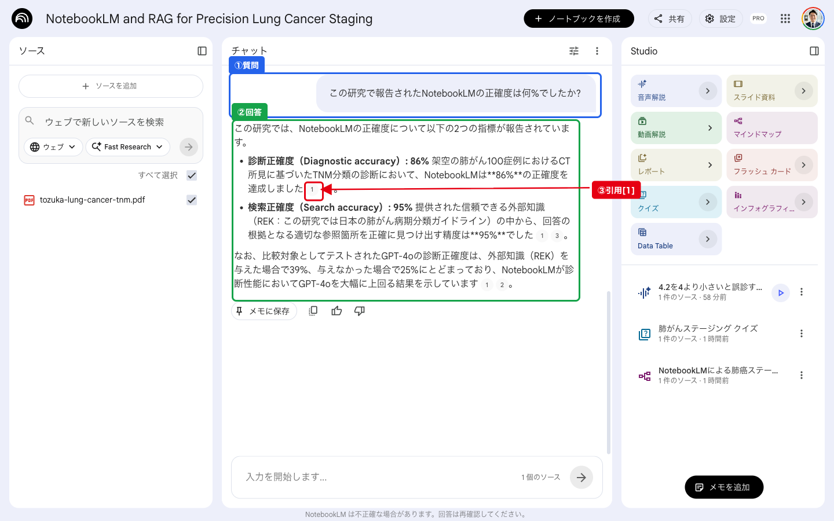This screenshot has height=521, width=834.
Task: Collapse the Studio panel with its sidebar icon
Action: pos(814,51)
